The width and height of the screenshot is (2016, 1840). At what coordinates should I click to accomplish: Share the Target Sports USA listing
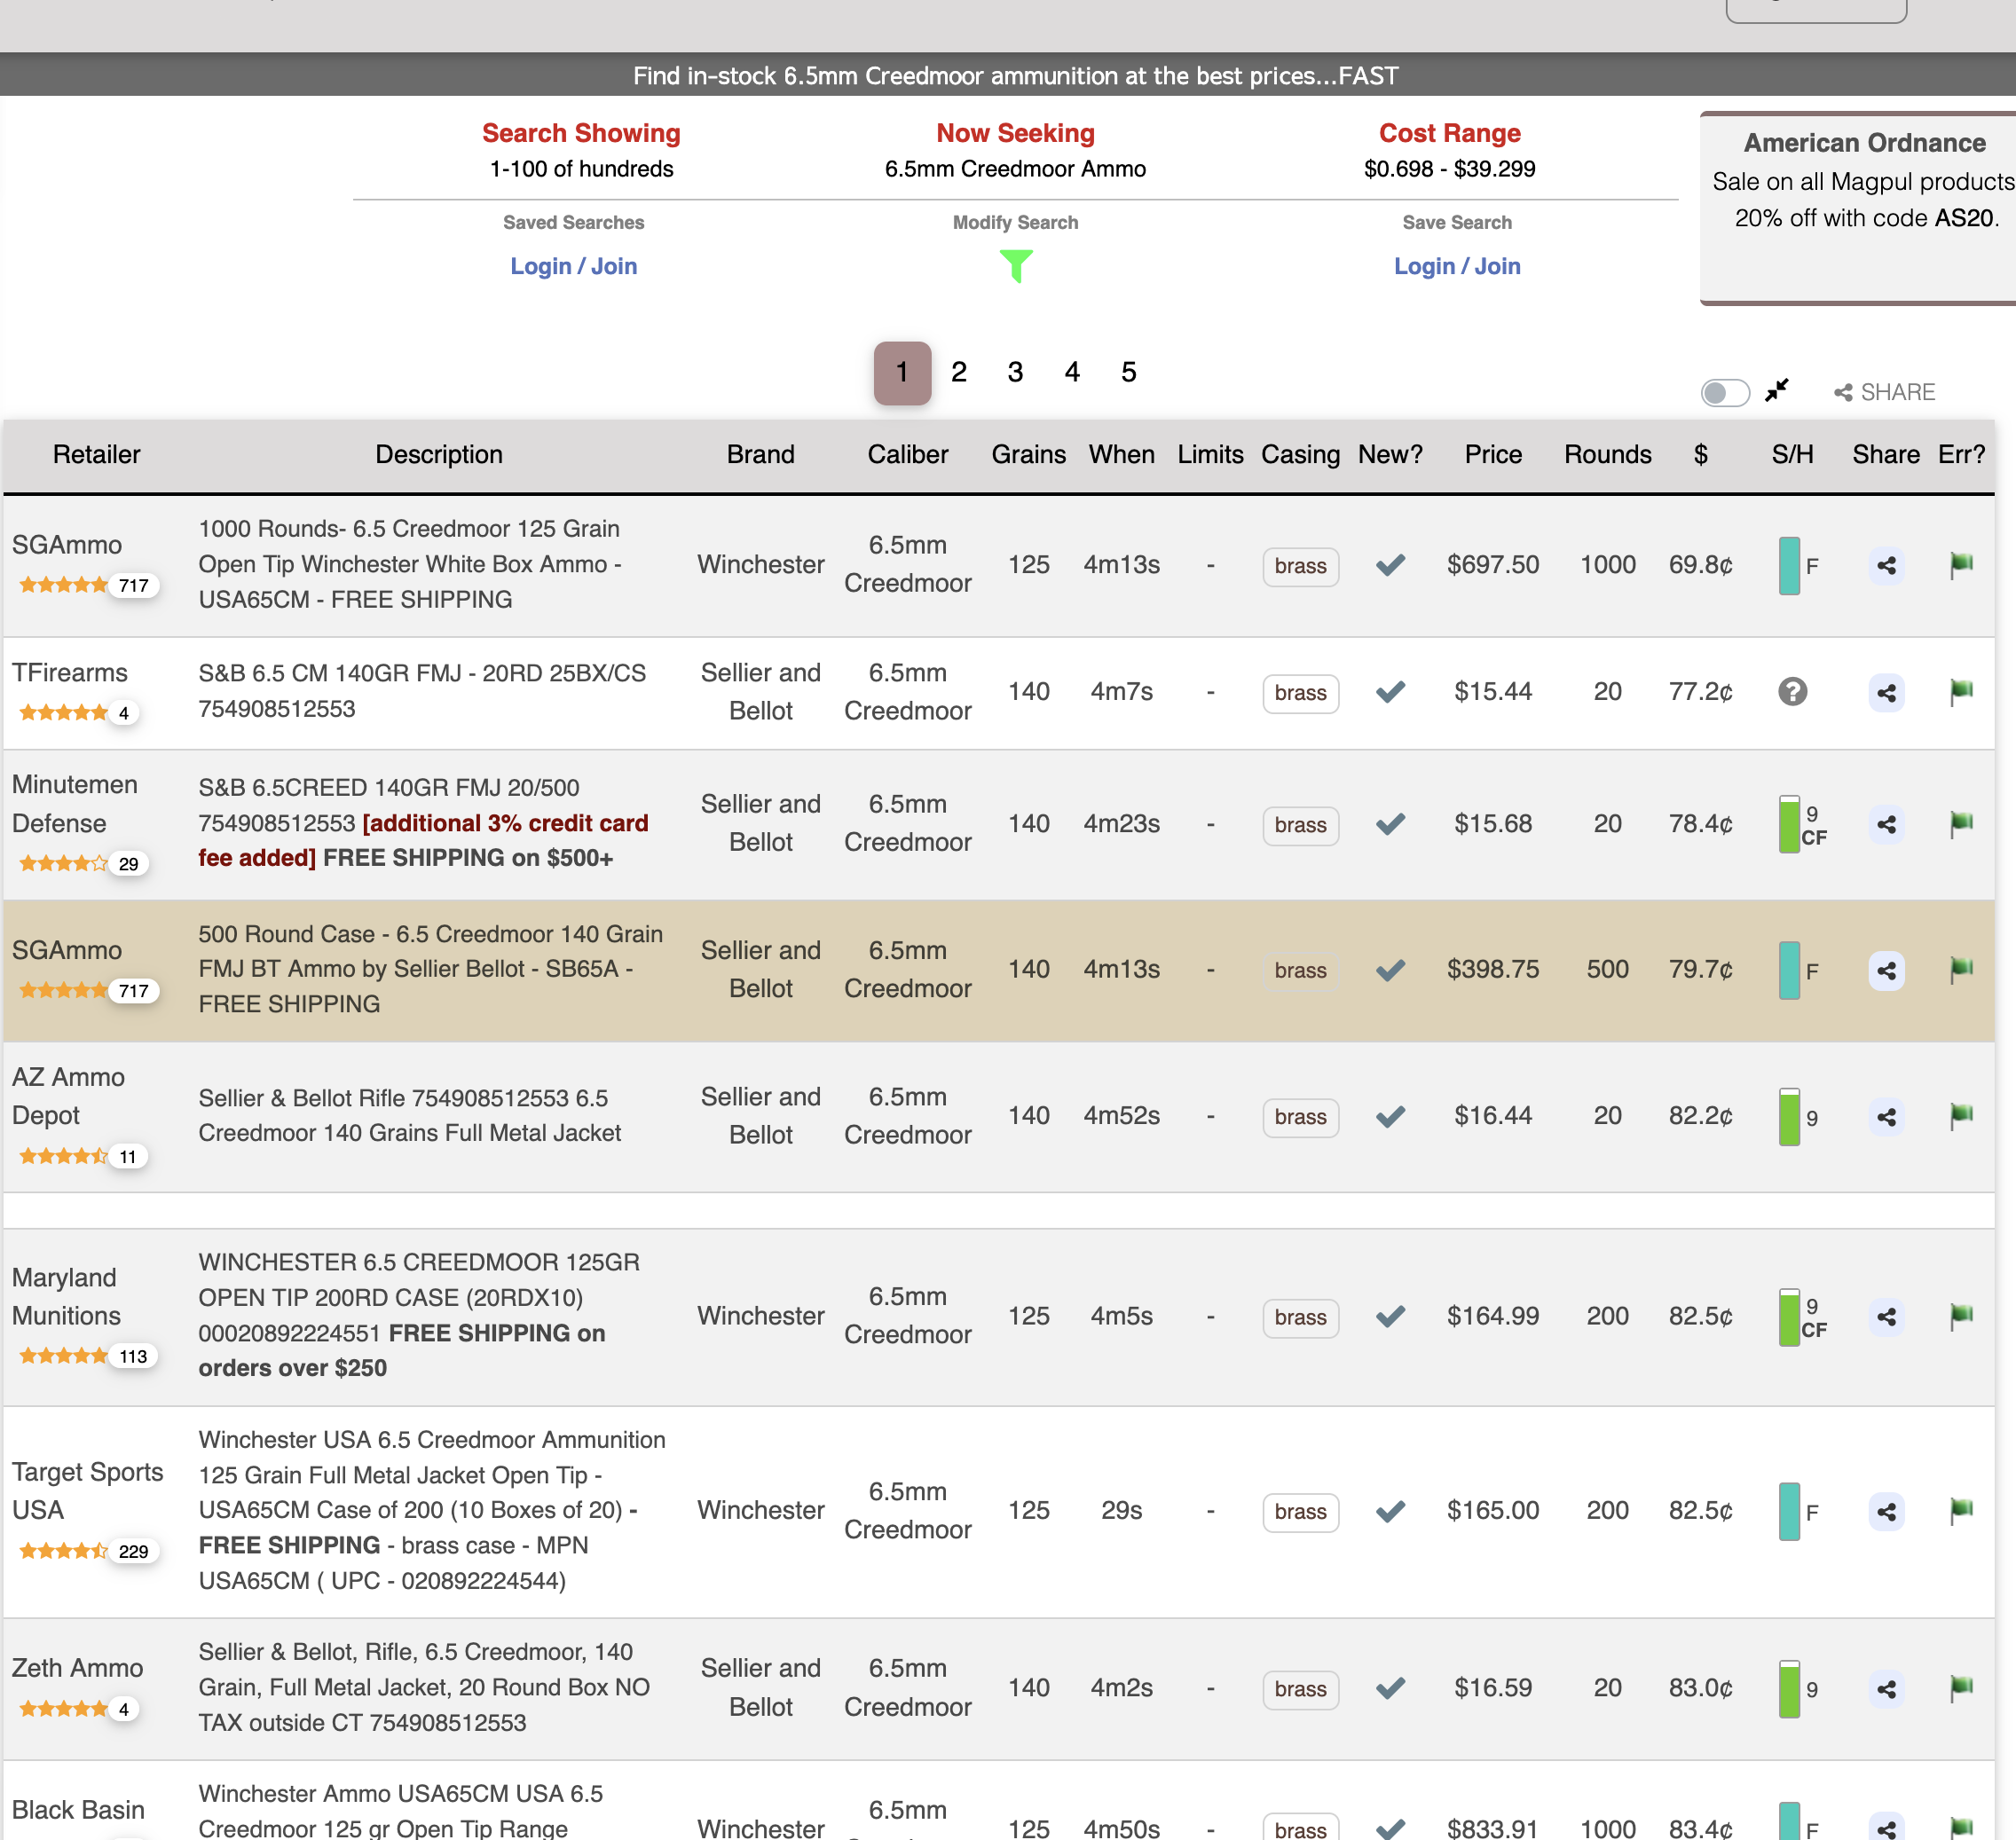point(1886,1512)
